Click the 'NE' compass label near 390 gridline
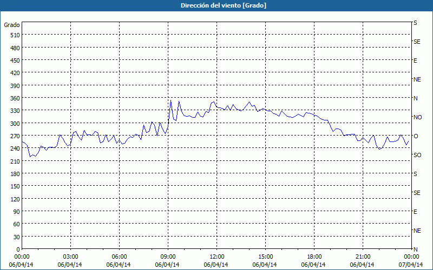The width and height of the screenshot is (433, 270). (x=417, y=79)
